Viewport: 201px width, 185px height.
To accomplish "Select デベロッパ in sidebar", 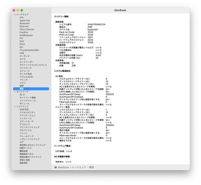I will [x=25, y=125].
